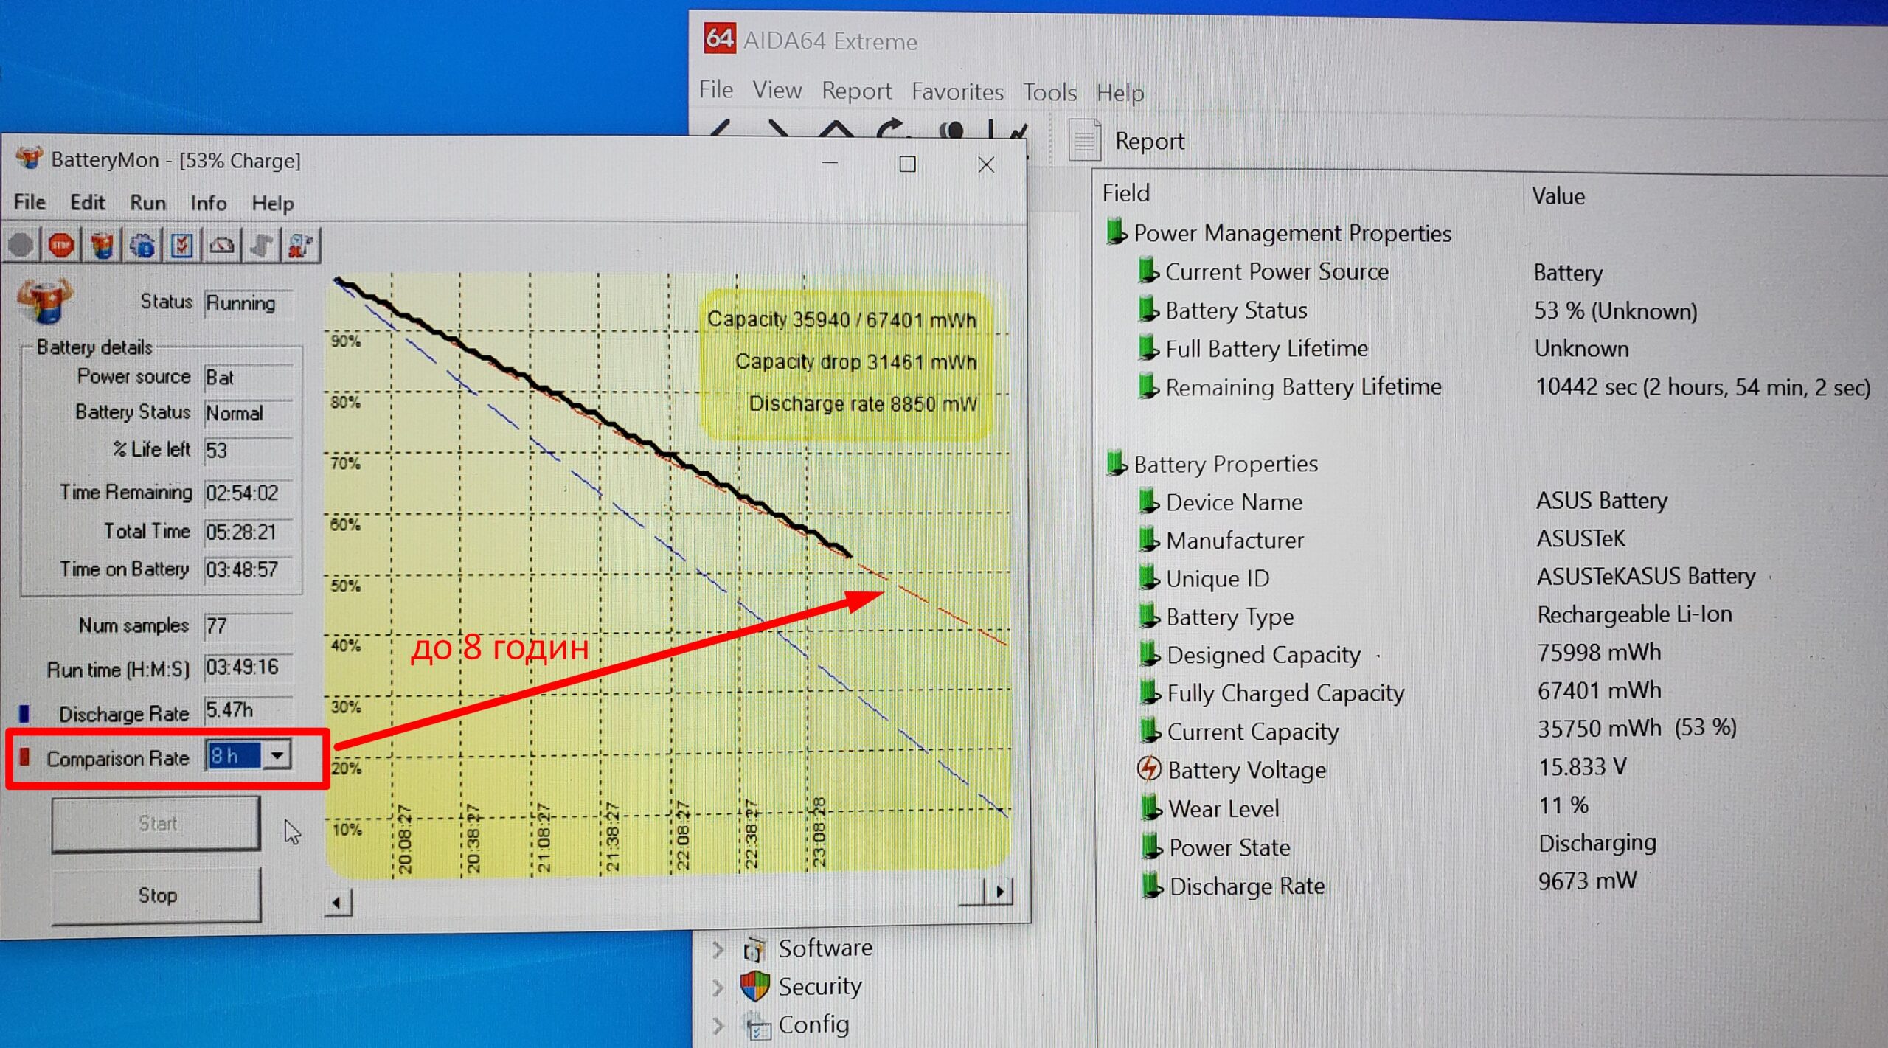Click the clock log-file toolbar icon

[x=301, y=246]
